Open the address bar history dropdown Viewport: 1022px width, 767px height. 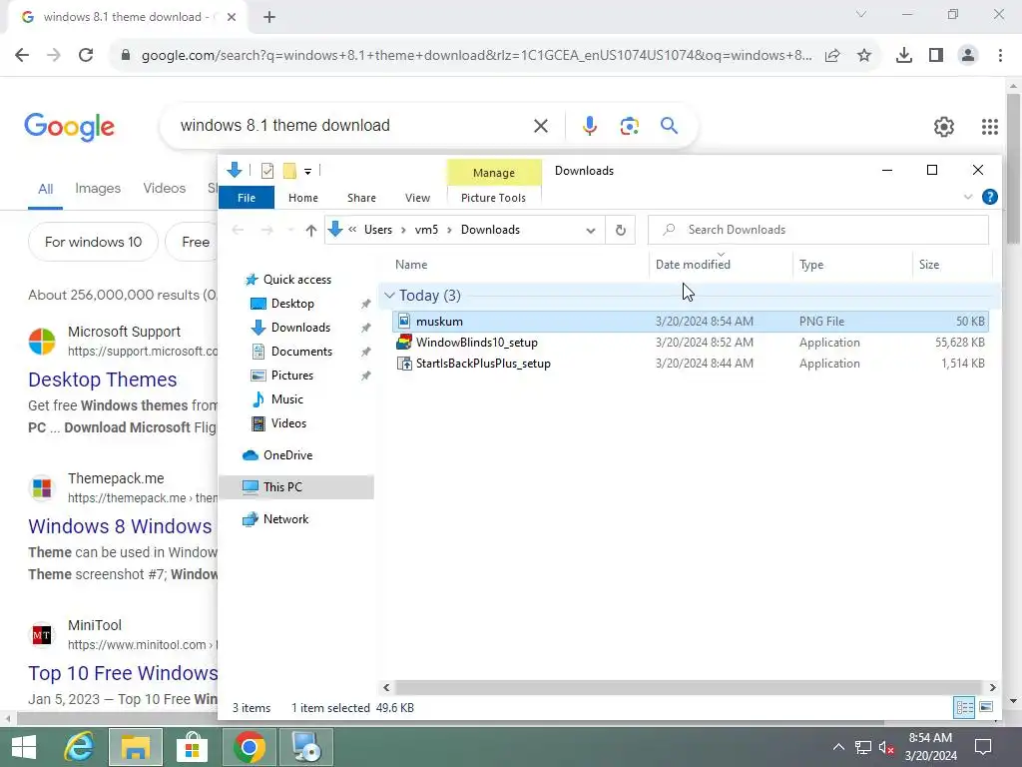tap(591, 231)
